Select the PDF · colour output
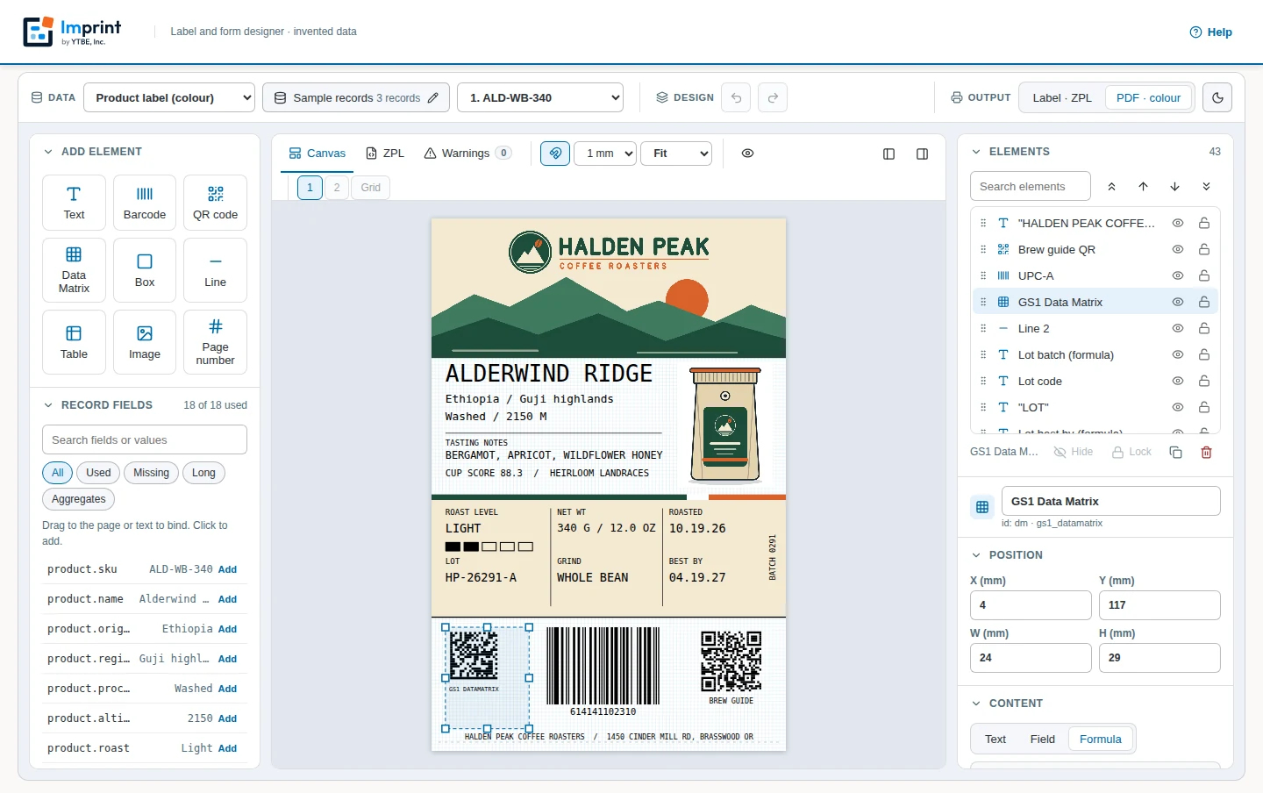The image size is (1263, 793). pyautogui.click(x=1148, y=97)
